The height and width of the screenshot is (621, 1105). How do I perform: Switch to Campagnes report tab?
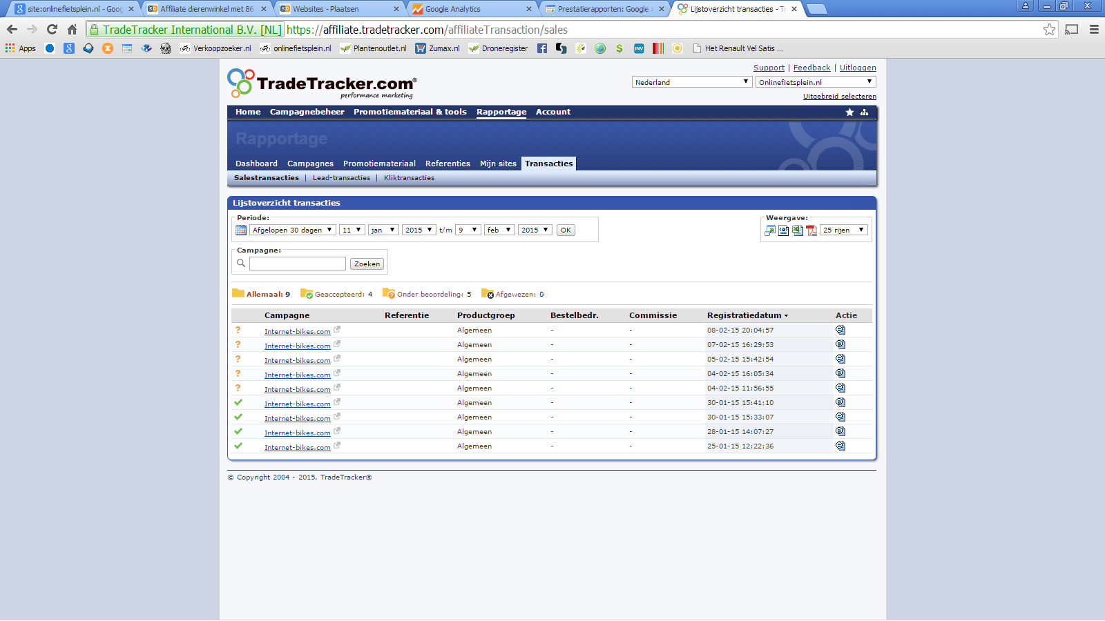click(x=310, y=164)
